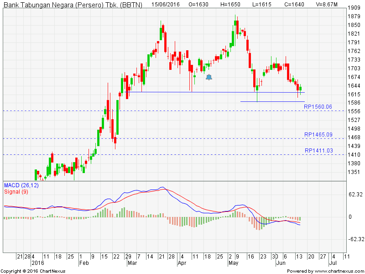Click the low price L=1615
The width and height of the screenshot is (365, 274).
(262, 5)
